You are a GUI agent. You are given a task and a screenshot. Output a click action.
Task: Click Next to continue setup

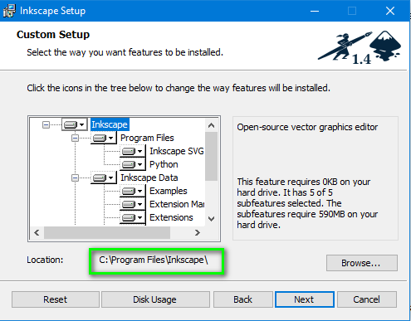pyautogui.click(x=305, y=299)
